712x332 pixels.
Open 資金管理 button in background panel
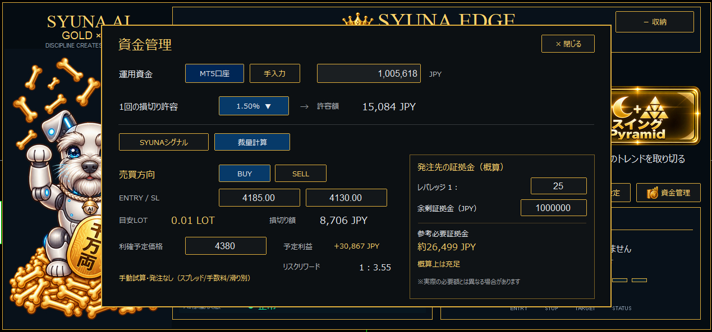[668, 193]
